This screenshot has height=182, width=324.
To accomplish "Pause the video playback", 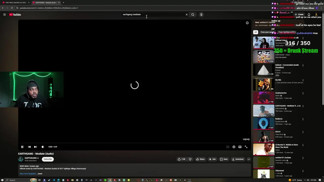I will (22, 147).
